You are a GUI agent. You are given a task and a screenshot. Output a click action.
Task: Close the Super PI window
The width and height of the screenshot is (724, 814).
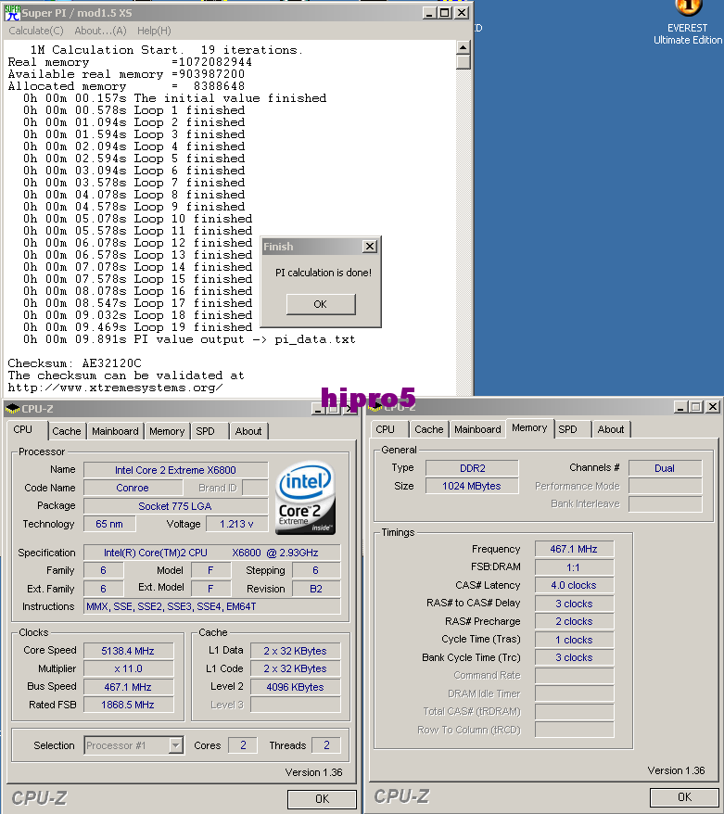point(462,13)
